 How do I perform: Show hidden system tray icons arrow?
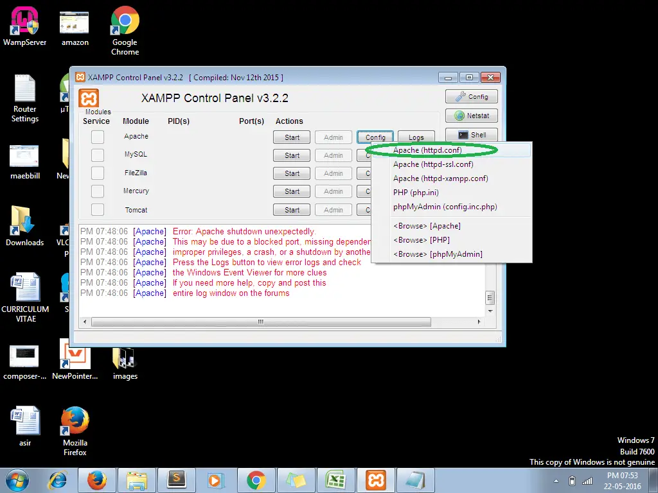556,481
